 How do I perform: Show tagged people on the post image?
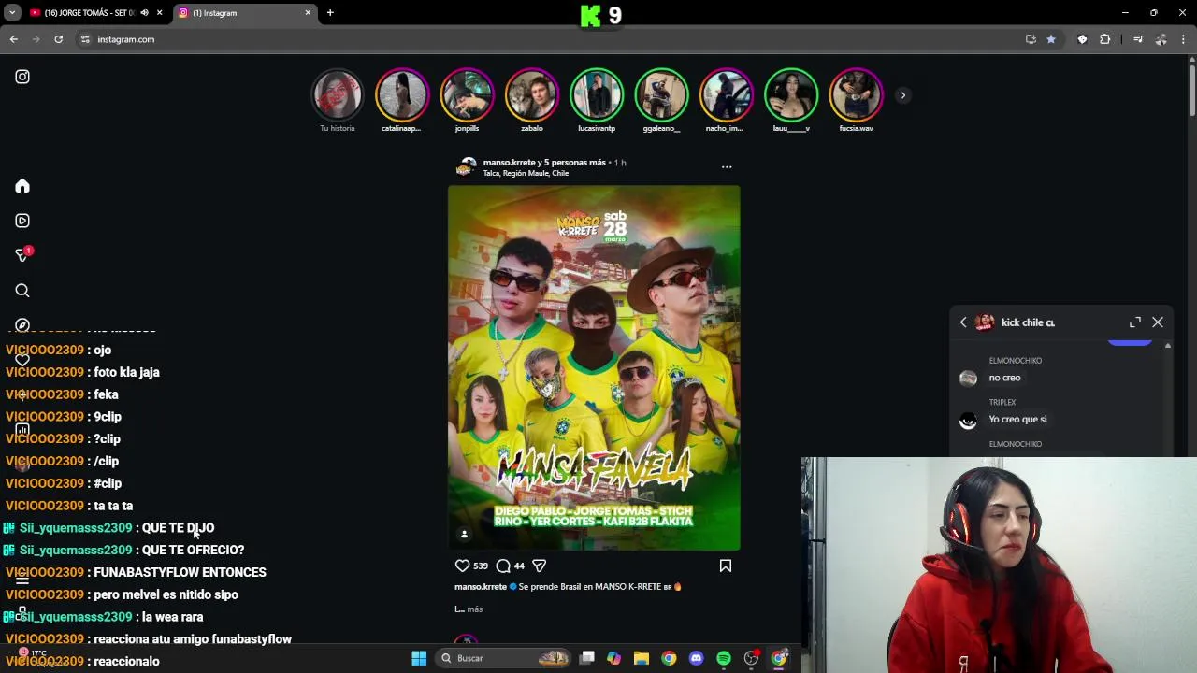click(x=464, y=534)
